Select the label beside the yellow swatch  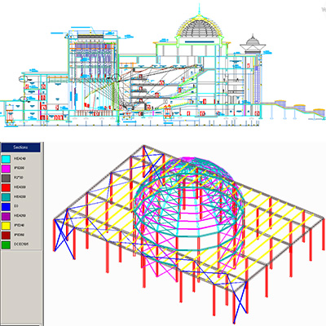19,225
